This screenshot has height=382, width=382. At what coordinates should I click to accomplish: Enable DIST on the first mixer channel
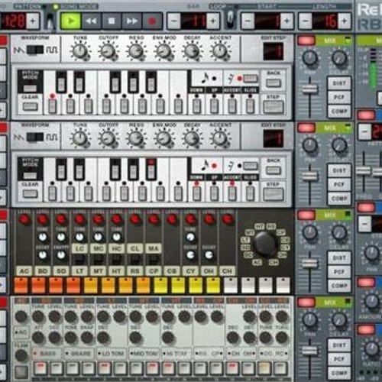339,83
